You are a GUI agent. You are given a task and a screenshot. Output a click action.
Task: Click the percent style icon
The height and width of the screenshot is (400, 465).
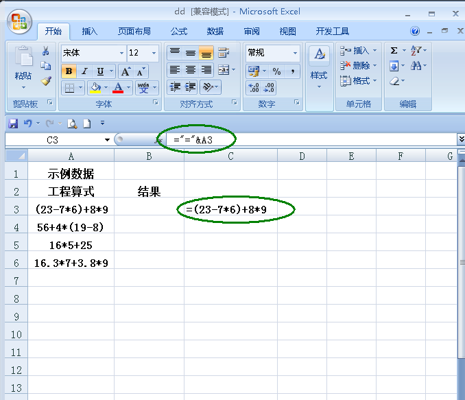pos(276,71)
